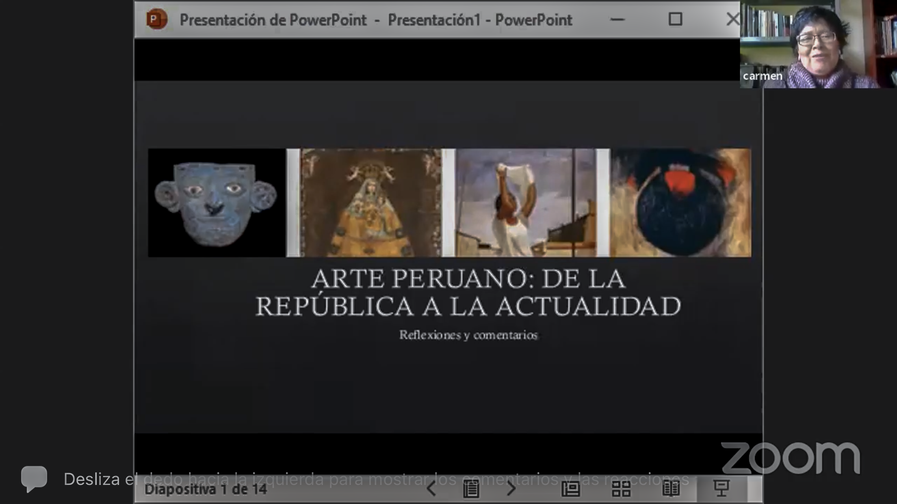The width and height of the screenshot is (897, 504).
Task: Click the blue funerary mask image
Action: pos(217,202)
